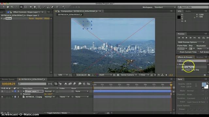The width and height of the screenshot is (209, 117).
Task: Click the timeline layer search field
Action: [32, 84]
